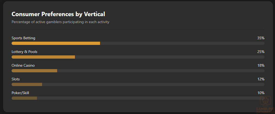Click the "Consumer Preferences by Vertical" heading
275x114 pixels.
58,14
